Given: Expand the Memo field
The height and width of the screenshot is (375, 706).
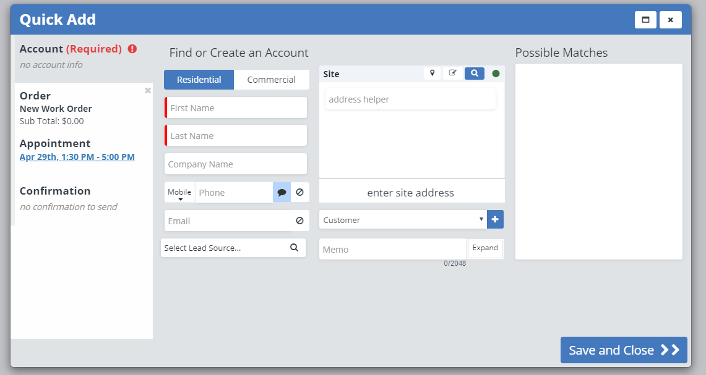Looking at the screenshot, I should (x=485, y=248).
